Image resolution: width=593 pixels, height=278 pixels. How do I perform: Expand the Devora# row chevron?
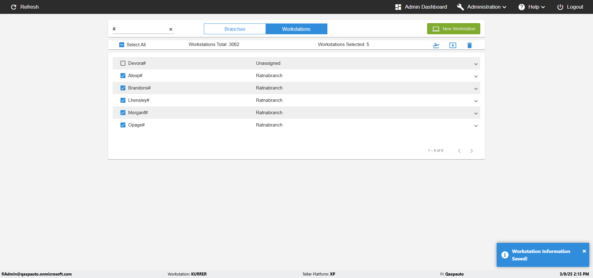476,64
